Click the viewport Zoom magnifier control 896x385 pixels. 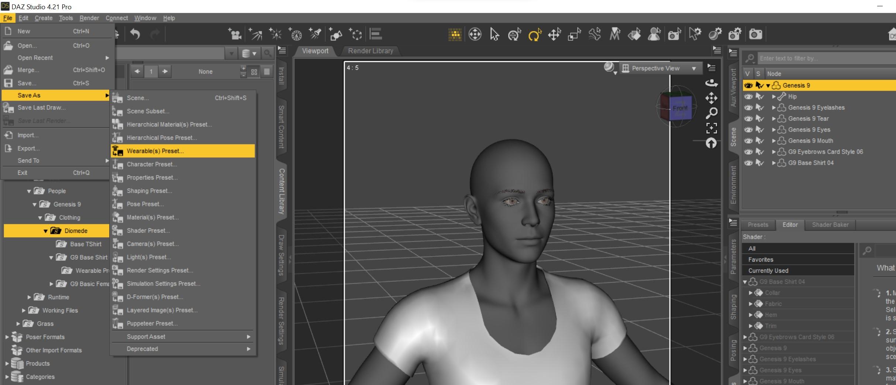point(711,113)
